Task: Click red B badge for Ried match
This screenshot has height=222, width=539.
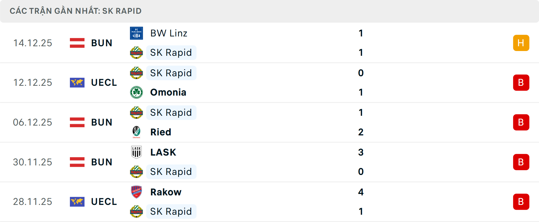Action: coord(521,122)
